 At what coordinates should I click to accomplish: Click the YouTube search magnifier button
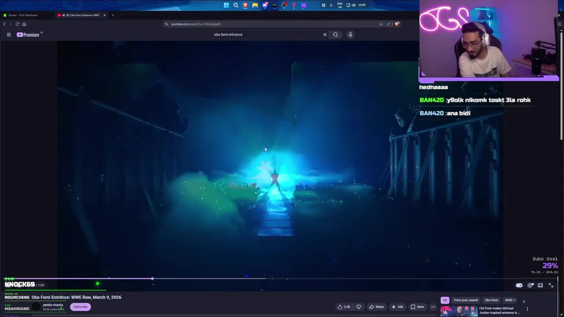coord(335,34)
